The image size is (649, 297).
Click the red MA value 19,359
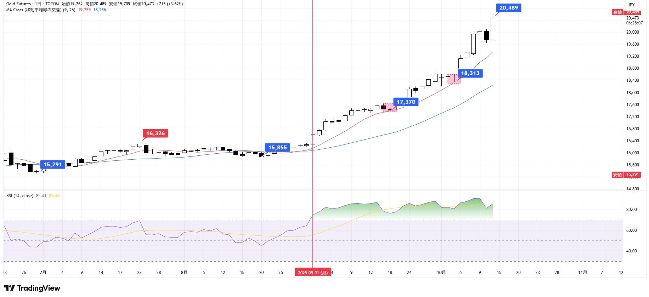[x=84, y=10]
